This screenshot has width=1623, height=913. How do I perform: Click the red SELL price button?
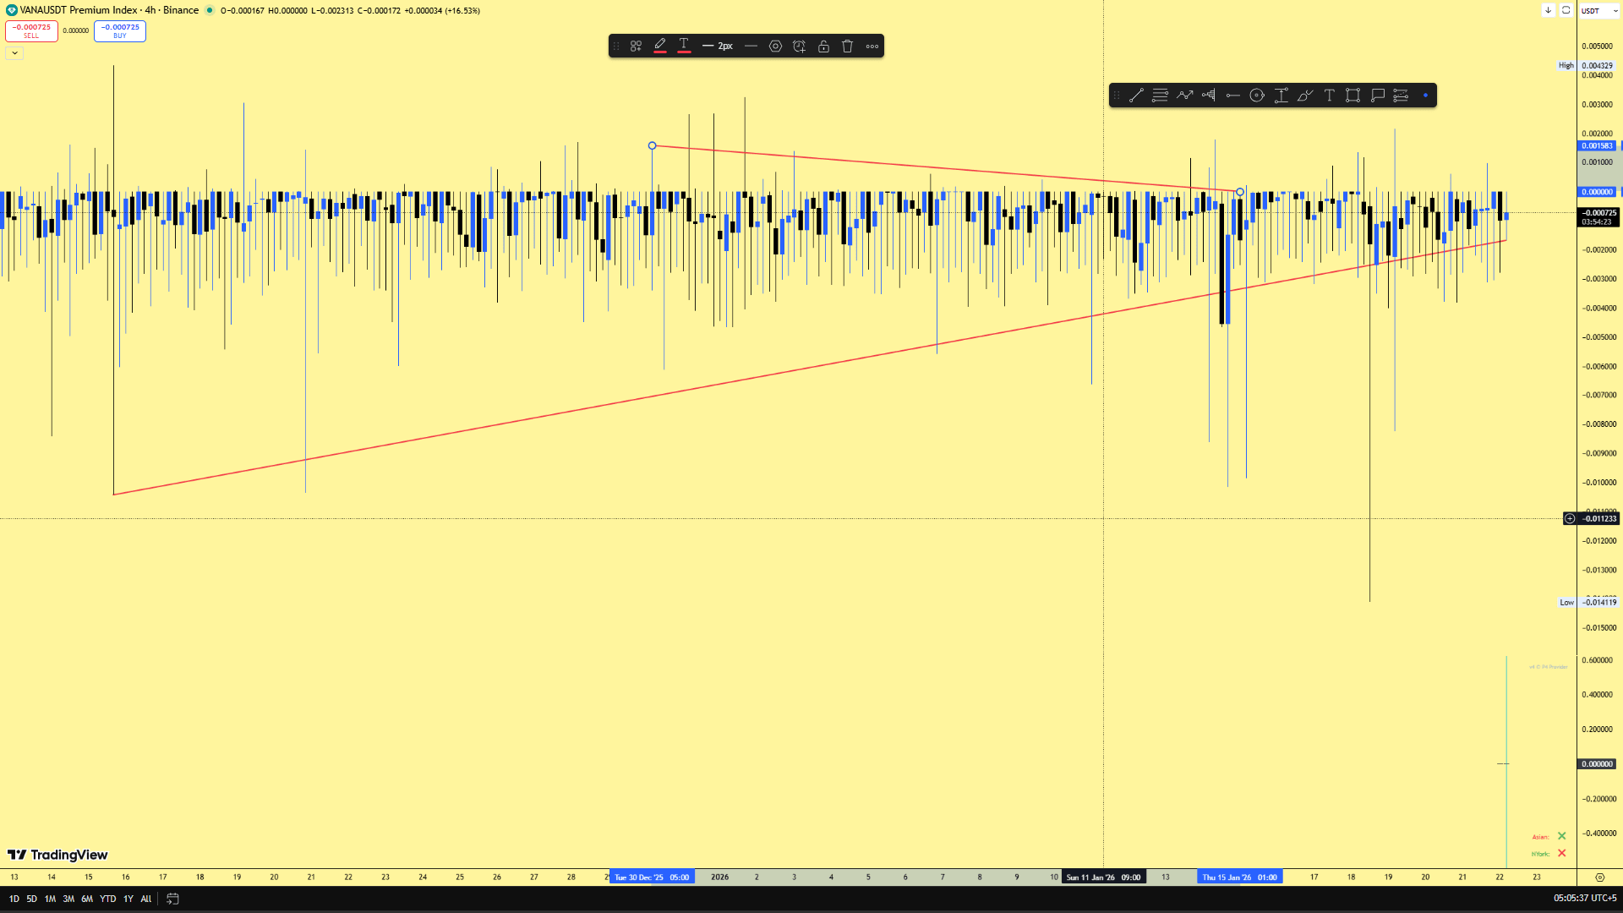pos(31,30)
